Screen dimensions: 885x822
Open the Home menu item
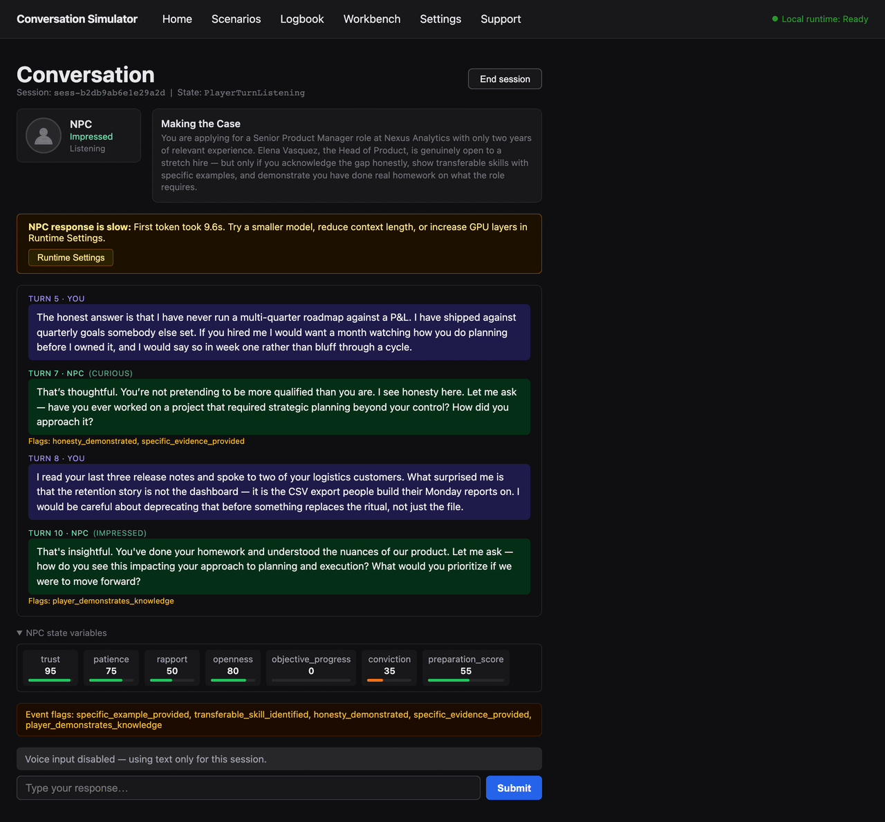[x=177, y=19]
